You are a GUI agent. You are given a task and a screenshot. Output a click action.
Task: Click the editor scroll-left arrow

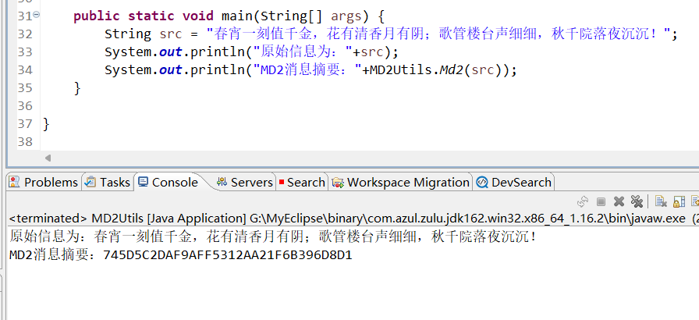point(48,158)
